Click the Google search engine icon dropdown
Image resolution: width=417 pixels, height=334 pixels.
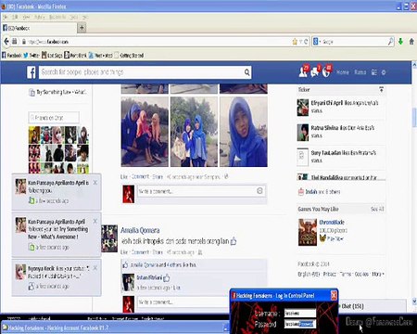pyautogui.click(x=317, y=42)
